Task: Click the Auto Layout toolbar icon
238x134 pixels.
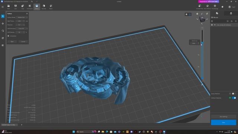Action: click(x=30, y=7)
